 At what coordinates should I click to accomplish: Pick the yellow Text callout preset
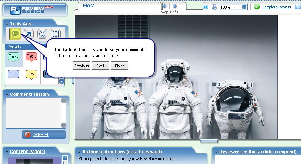31,75
